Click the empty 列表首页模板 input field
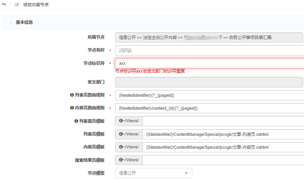 coord(223,121)
